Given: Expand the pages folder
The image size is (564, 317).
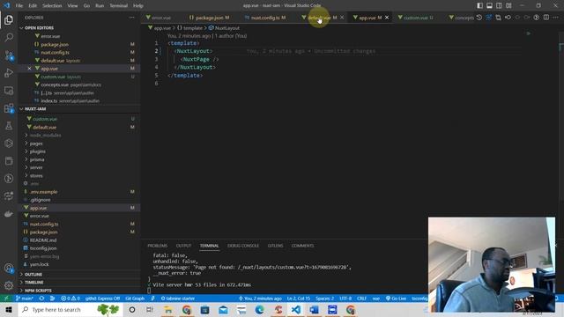Looking at the screenshot, I should point(36,144).
